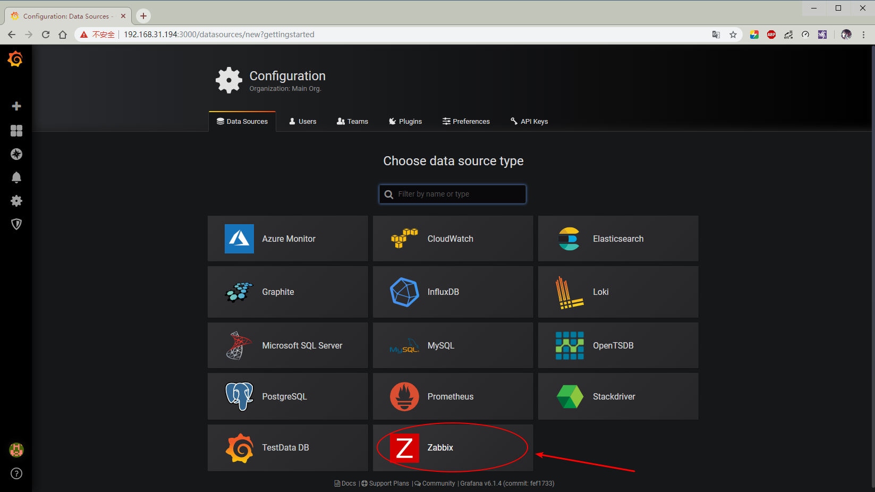Image resolution: width=875 pixels, height=492 pixels.
Task: Select the Loki logo icon
Action: click(569, 293)
